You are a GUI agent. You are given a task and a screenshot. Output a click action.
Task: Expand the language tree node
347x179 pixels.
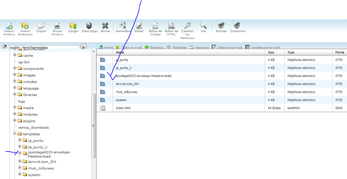[15, 88]
